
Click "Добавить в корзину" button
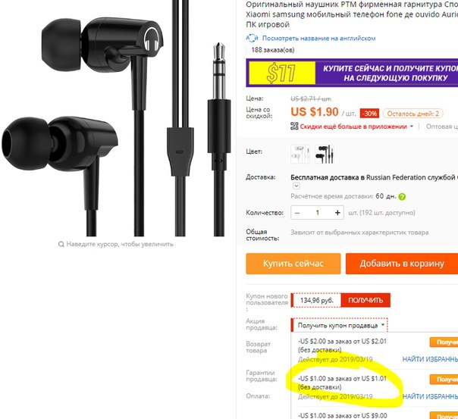point(402,264)
